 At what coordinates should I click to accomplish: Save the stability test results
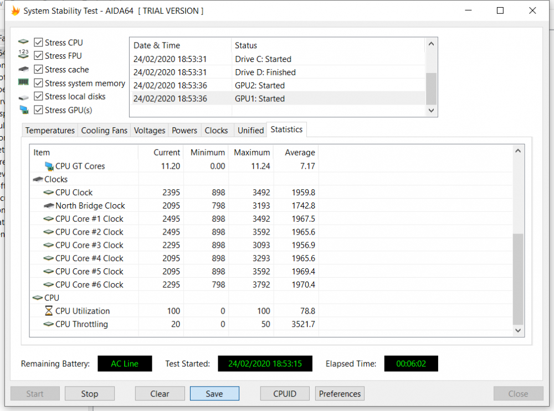tap(214, 394)
